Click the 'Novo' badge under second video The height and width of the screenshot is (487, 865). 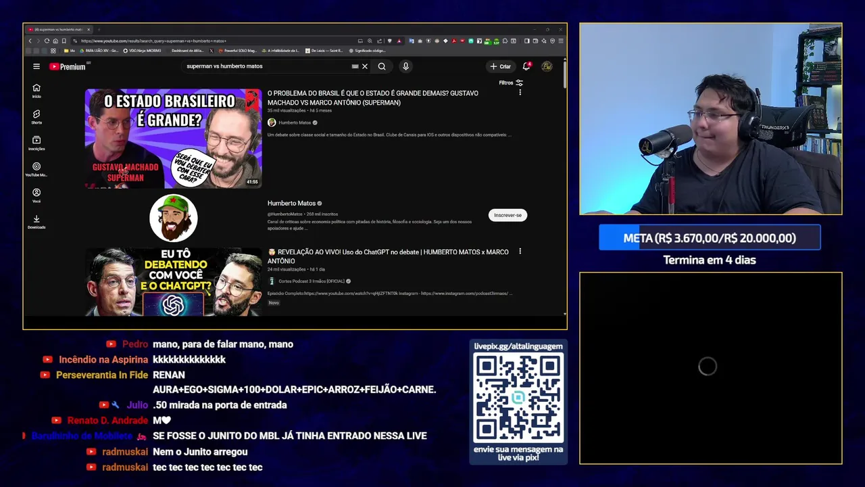click(x=274, y=303)
